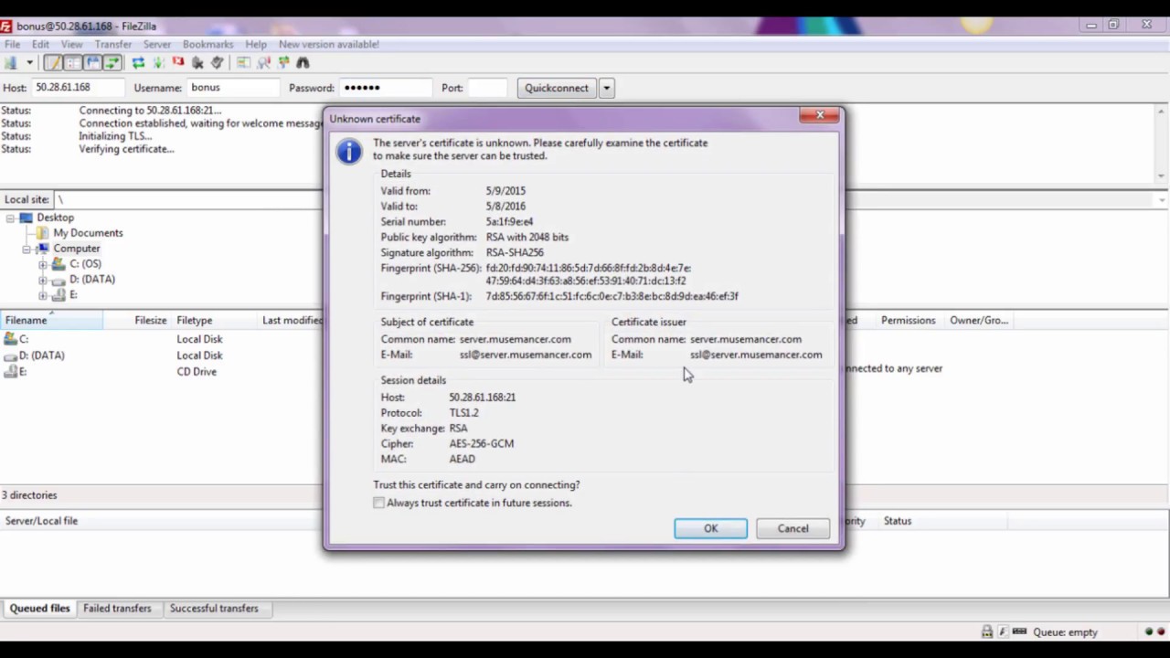Image resolution: width=1170 pixels, height=658 pixels.
Task: Click the lock icon in status bar
Action: click(987, 631)
